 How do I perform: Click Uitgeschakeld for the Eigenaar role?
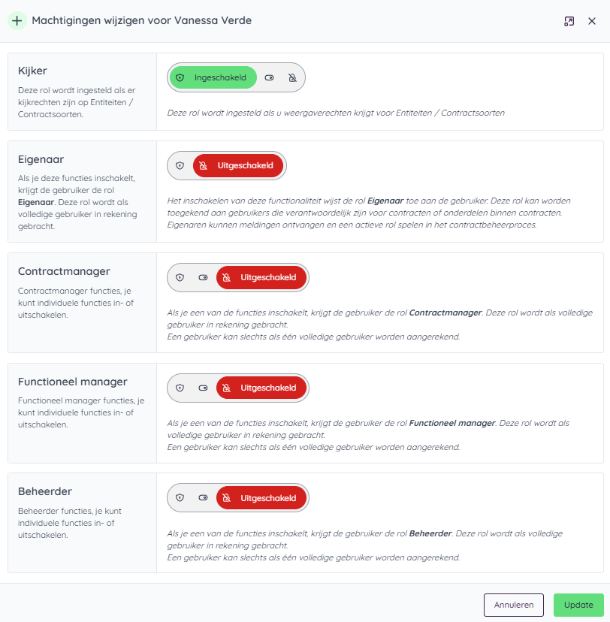(244, 166)
